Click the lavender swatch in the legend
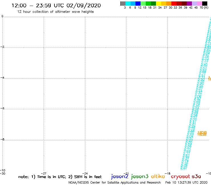This screenshot has height=185, width=211. click(194, 3)
